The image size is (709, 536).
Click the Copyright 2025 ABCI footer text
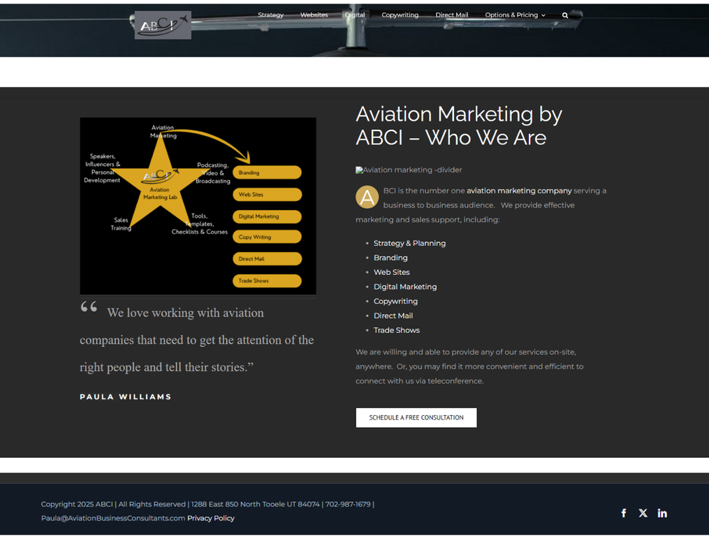click(x=77, y=504)
